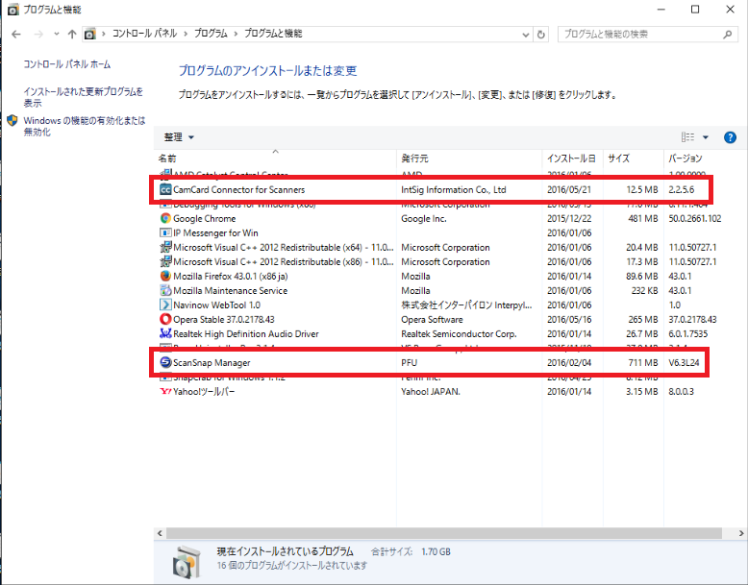The height and width of the screenshot is (585, 748).
Task: Open the recent locations dropdown arrow
Action: tap(57, 35)
